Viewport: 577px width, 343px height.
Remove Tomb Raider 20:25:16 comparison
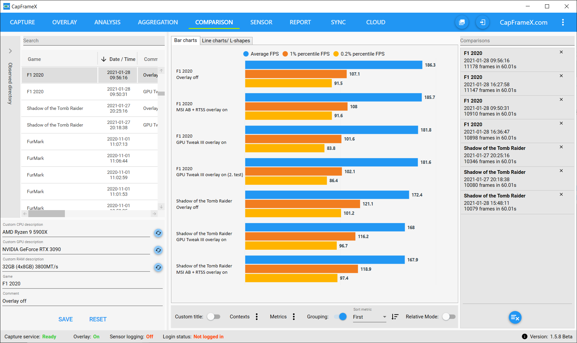561,147
